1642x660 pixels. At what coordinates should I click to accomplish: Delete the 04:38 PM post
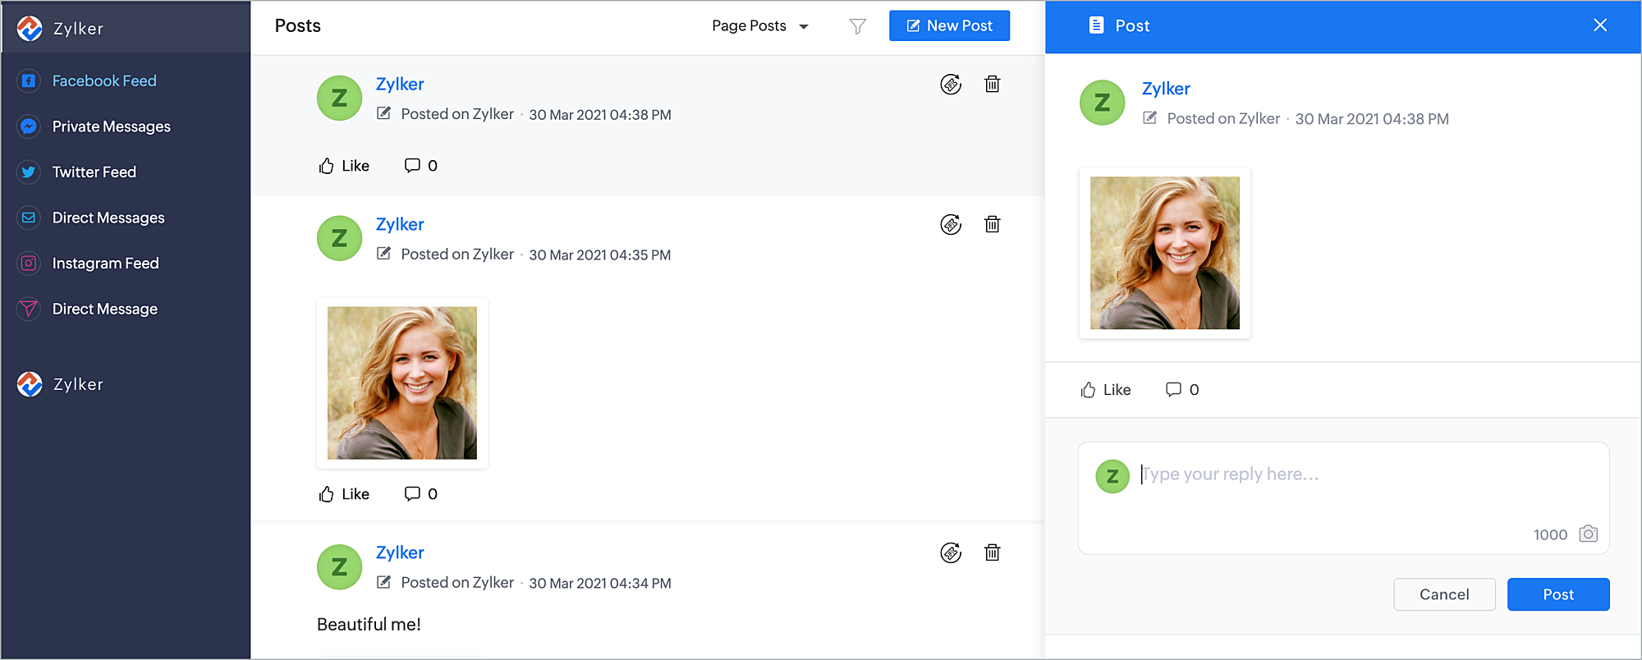[992, 84]
